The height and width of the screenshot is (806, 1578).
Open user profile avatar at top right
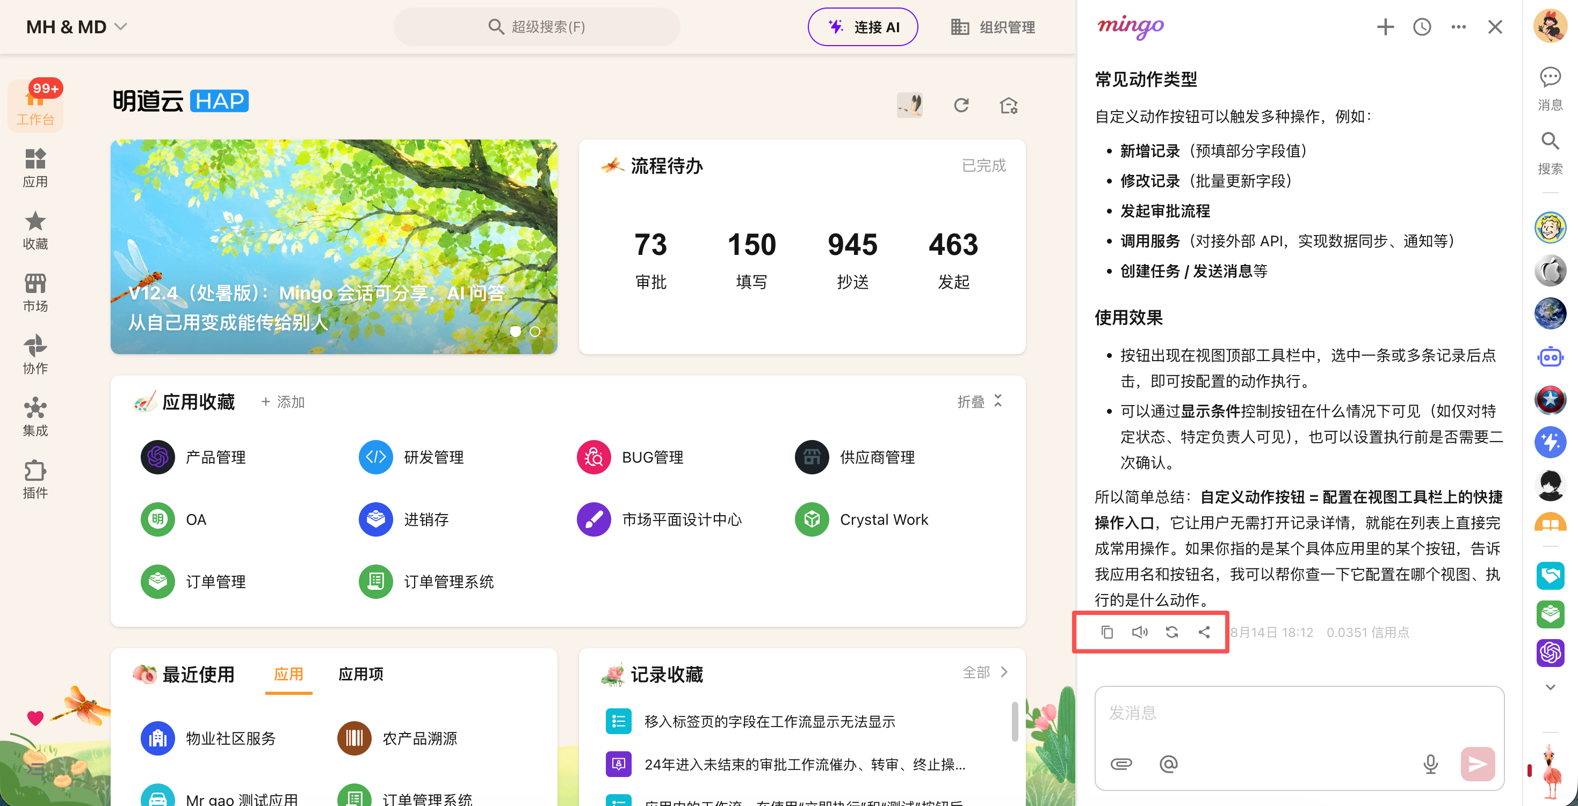[1551, 26]
